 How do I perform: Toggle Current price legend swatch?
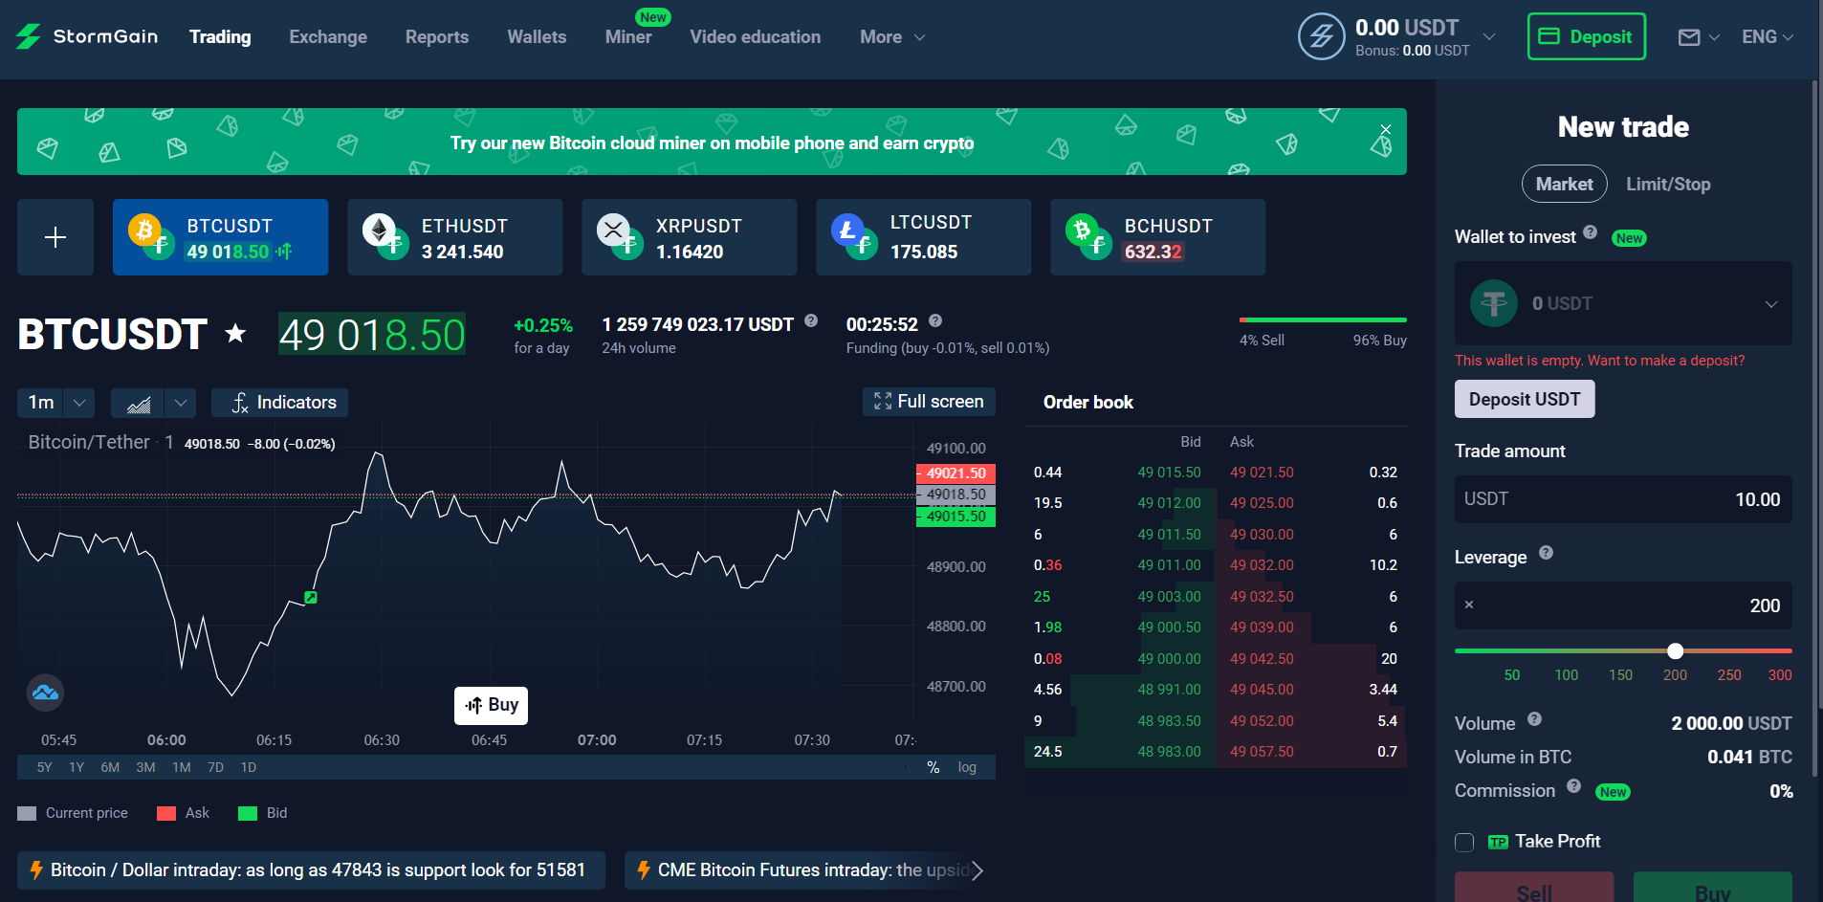coord(27,814)
